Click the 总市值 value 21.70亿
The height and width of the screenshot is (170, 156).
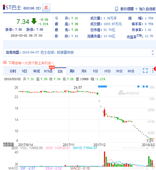109,30
